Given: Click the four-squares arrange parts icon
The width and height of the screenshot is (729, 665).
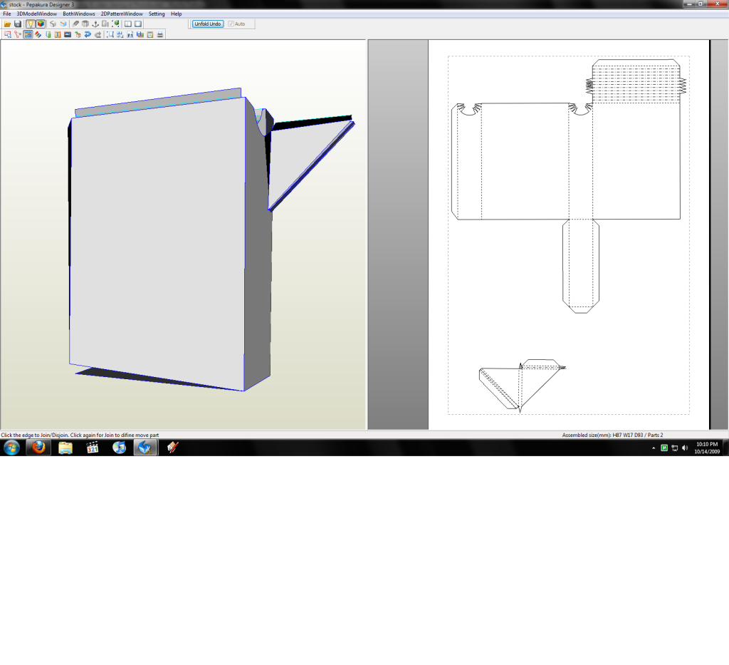Looking at the screenshot, I should [x=120, y=34].
